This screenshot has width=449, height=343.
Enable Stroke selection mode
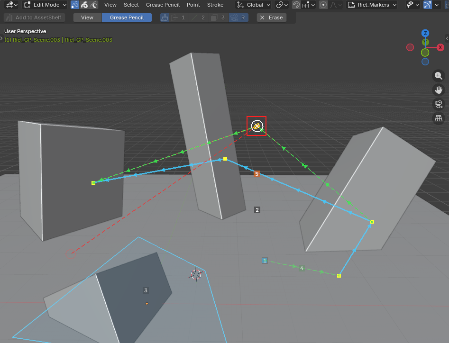[x=84, y=5]
